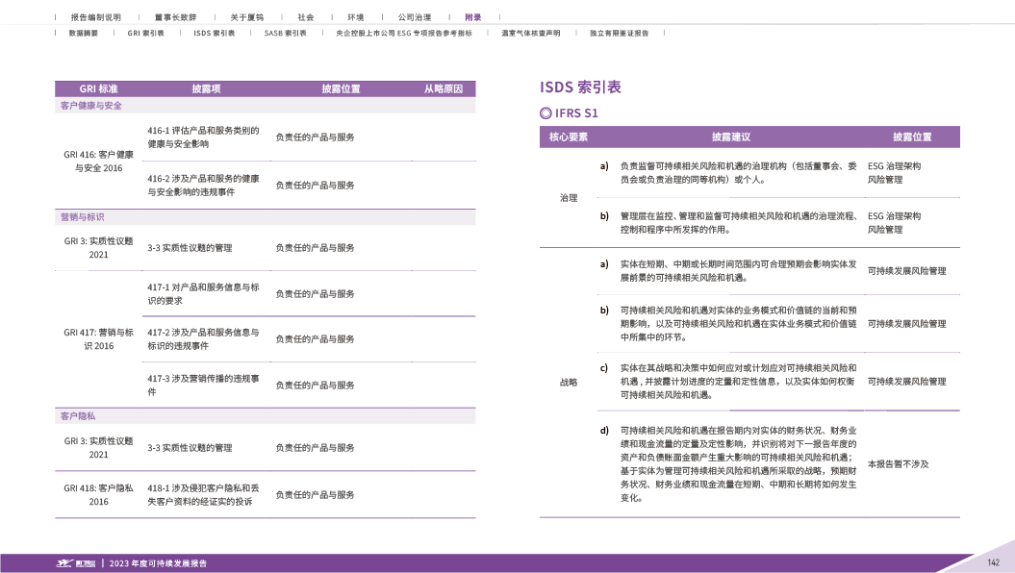
Task: Click page number 142 in footer
Action: [x=994, y=562]
